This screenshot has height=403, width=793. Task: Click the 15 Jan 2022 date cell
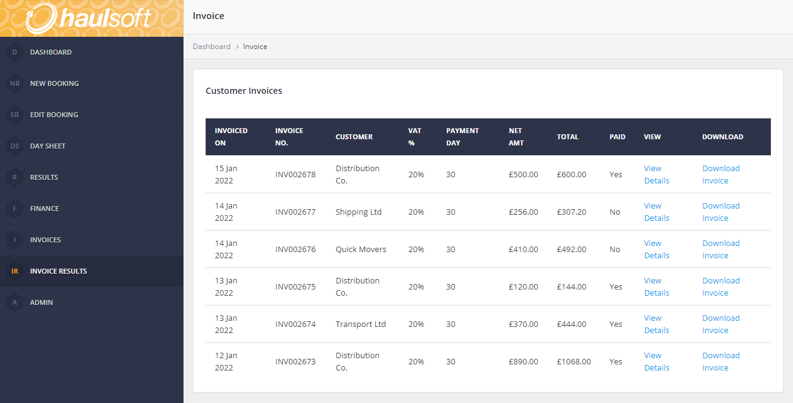point(226,174)
